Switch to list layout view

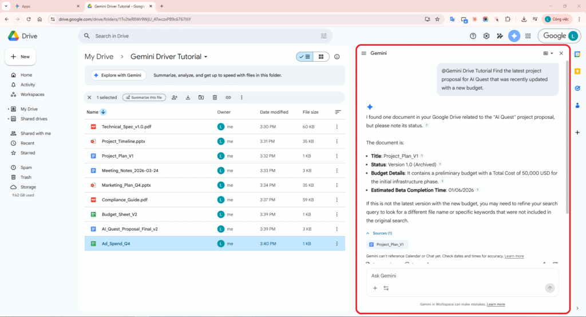304,57
